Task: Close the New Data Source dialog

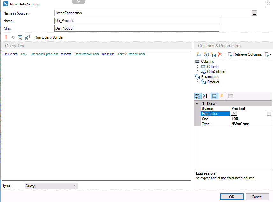Action: [x=268, y=4]
